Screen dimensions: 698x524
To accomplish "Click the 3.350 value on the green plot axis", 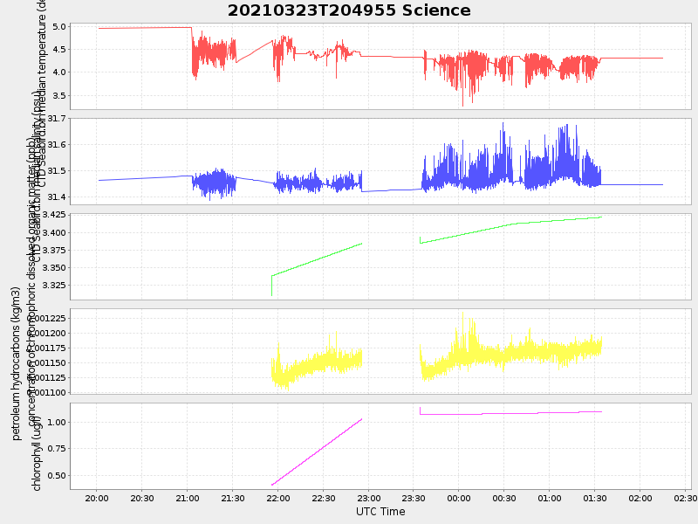I will (54, 268).
